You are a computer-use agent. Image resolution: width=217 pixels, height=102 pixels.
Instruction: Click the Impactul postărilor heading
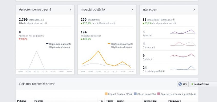coord(93,9)
